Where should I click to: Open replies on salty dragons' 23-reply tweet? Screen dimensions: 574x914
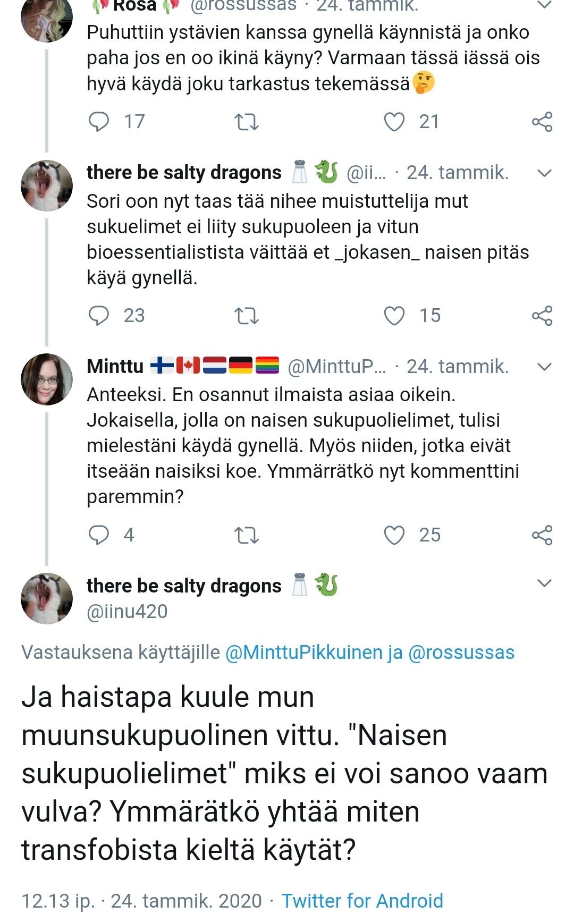point(99,316)
